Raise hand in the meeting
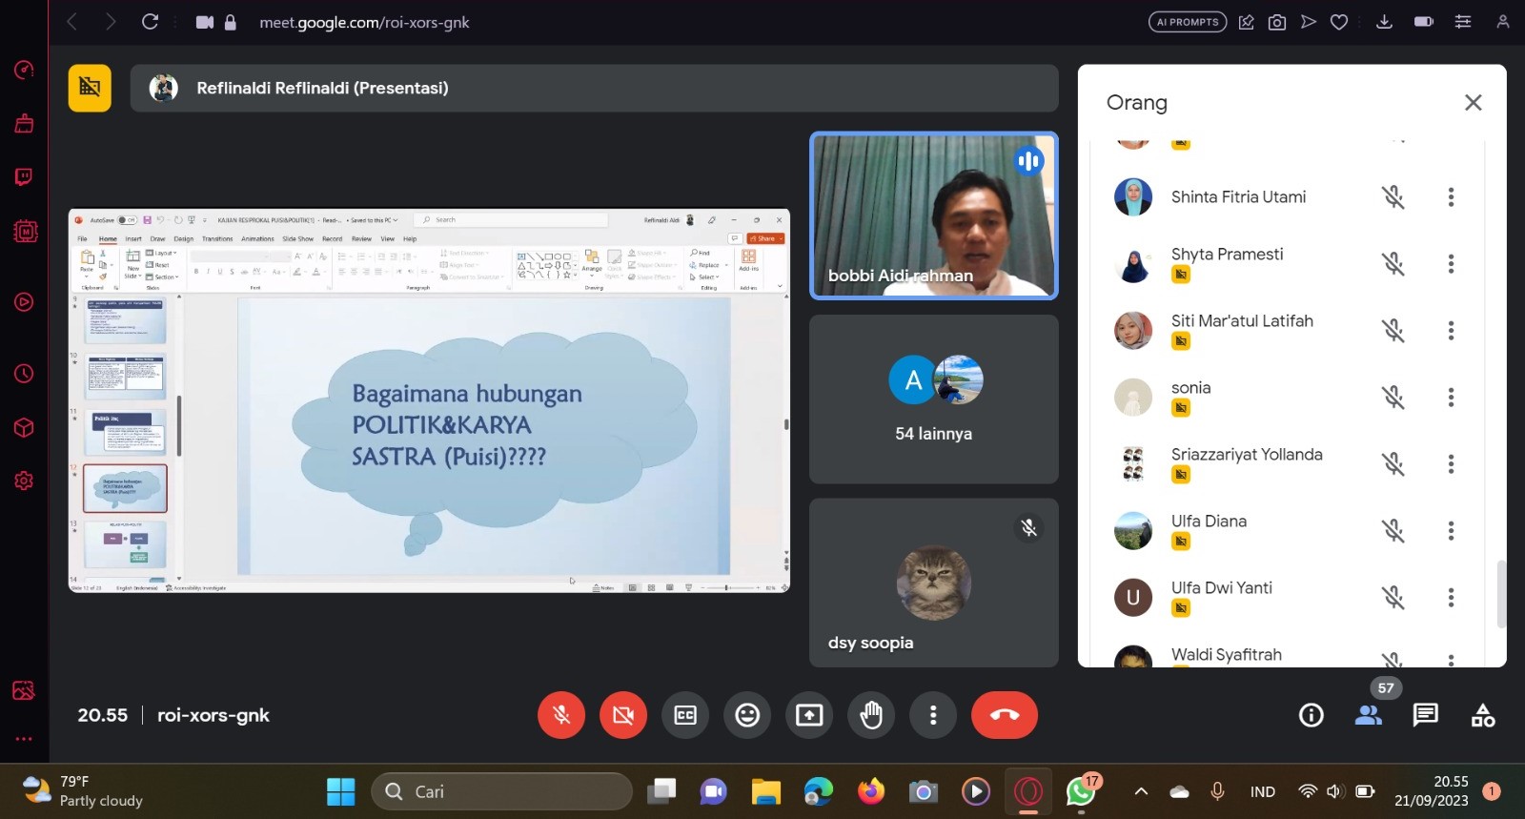 871,715
